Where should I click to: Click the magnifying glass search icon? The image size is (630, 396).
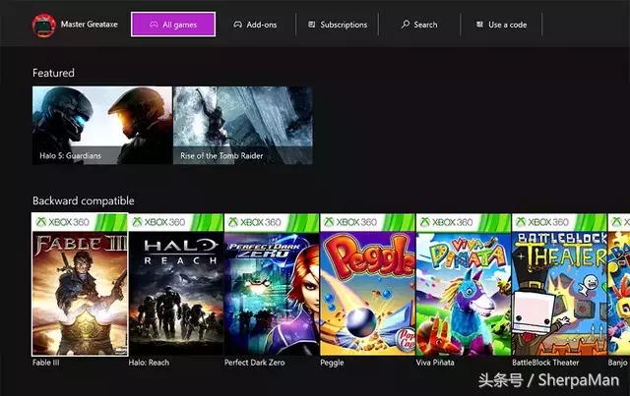406,25
